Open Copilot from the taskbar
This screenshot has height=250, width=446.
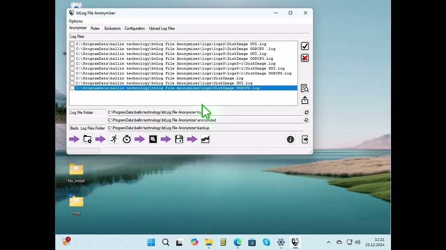pyautogui.click(x=194, y=242)
